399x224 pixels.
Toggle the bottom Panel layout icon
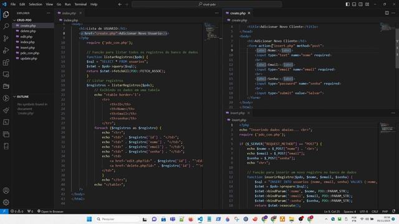click(x=354, y=4)
